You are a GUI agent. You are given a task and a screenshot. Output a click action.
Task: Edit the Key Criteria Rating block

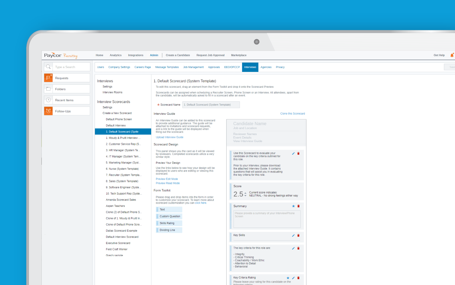tap(293, 278)
